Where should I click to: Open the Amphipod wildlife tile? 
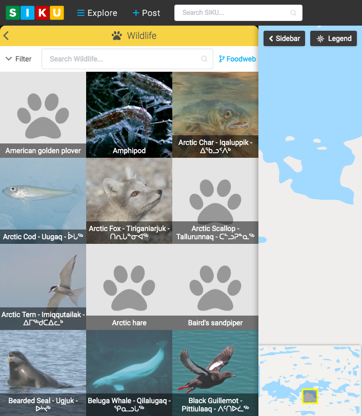click(129, 115)
